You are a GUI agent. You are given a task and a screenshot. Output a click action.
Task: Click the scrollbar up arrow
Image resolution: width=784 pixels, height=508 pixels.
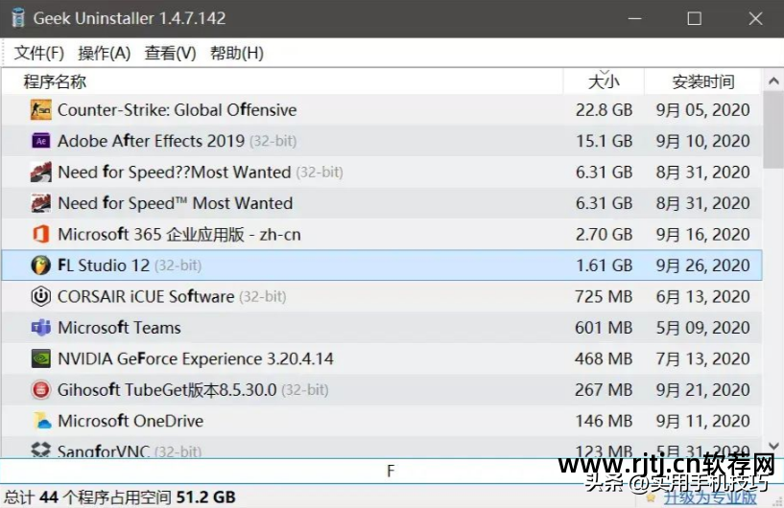(773, 81)
